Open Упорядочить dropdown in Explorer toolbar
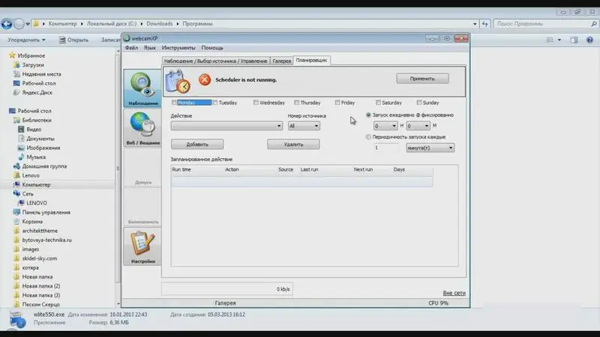This screenshot has height=337, width=600. point(26,40)
